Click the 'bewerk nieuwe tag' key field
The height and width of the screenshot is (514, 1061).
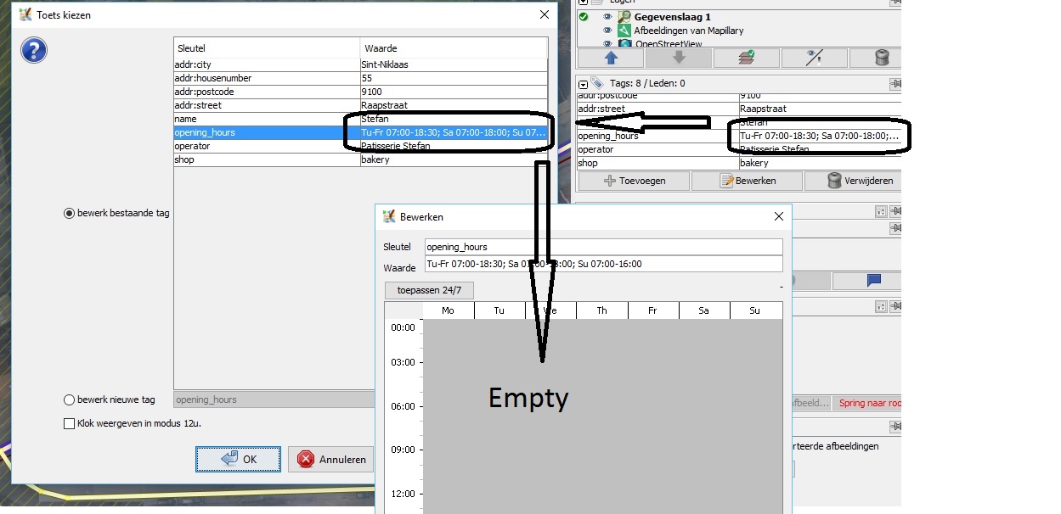click(x=274, y=399)
